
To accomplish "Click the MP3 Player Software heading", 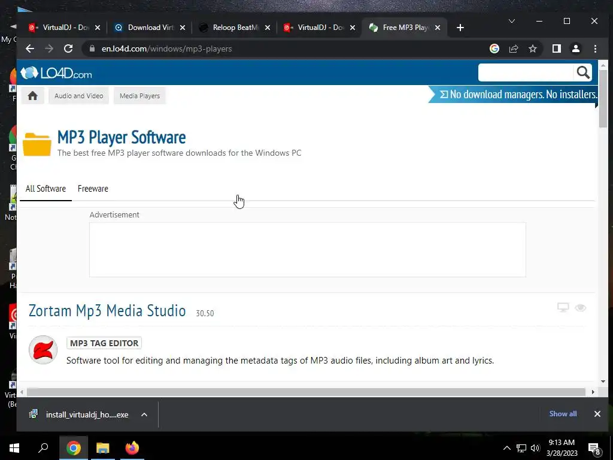I will click(x=122, y=137).
